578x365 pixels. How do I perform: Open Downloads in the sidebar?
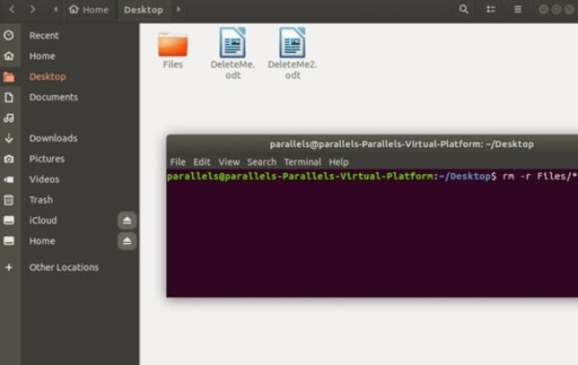tap(53, 138)
